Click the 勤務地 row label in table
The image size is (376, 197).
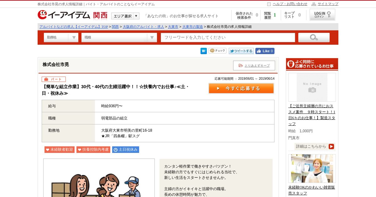pos(54,130)
